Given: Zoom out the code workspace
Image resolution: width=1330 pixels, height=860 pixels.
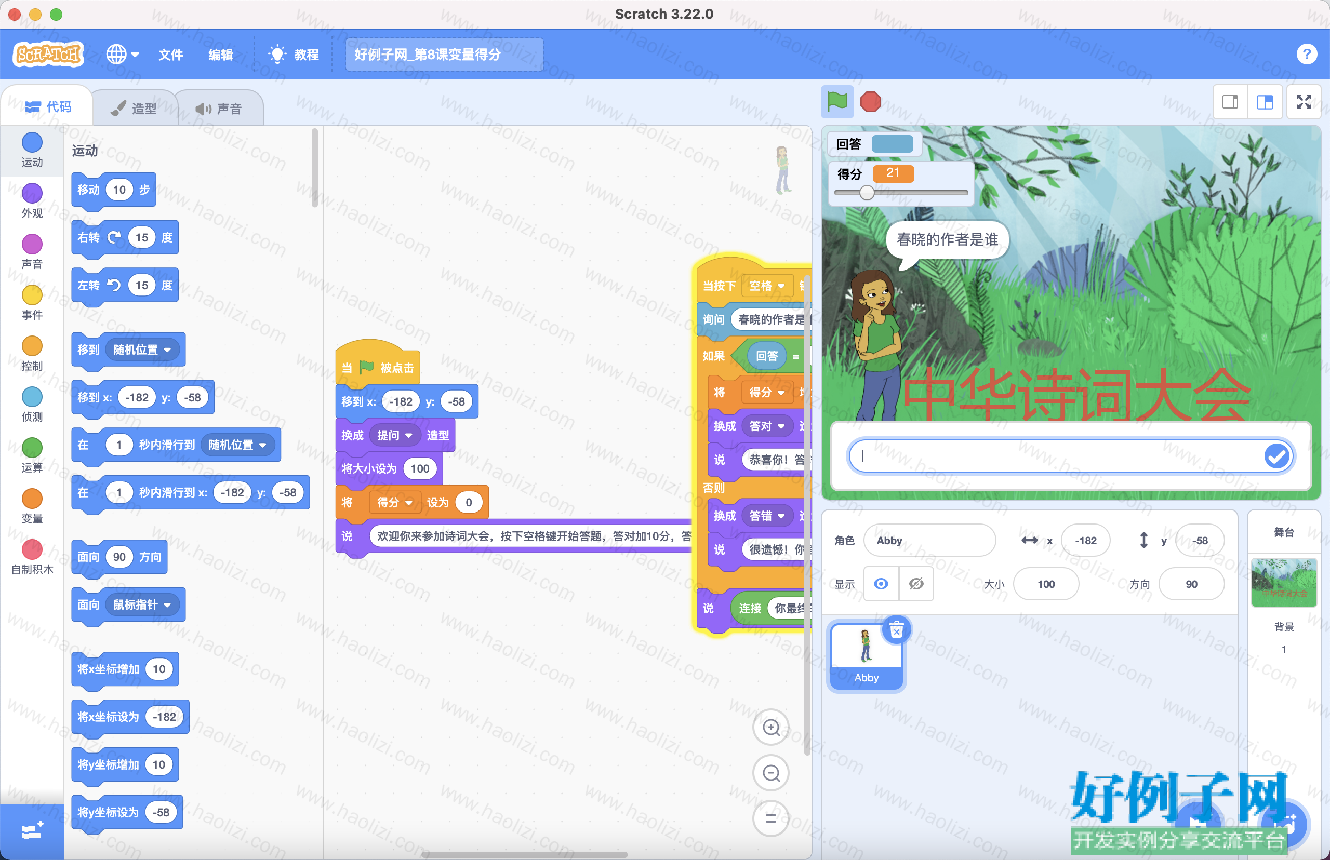Looking at the screenshot, I should [x=771, y=773].
